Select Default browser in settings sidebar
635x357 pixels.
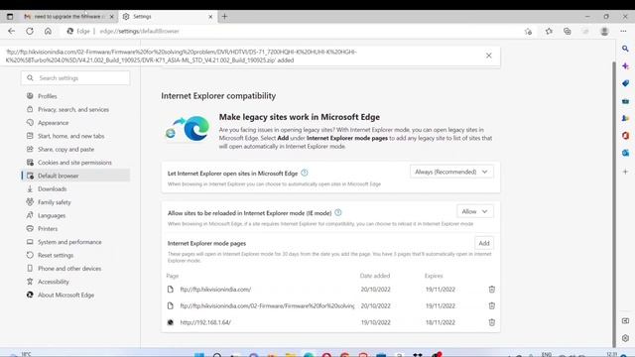[75, 176]
